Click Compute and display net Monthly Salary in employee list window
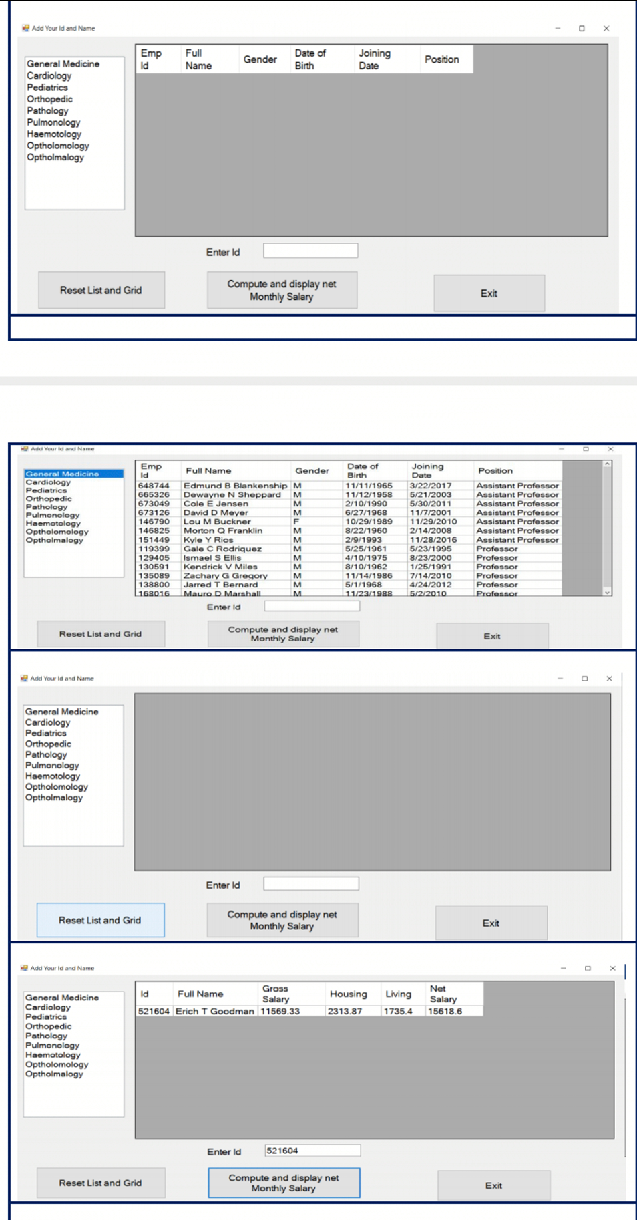Image resolution: width=637 pixels, height=1220 pixels. (x=283, y=634)
